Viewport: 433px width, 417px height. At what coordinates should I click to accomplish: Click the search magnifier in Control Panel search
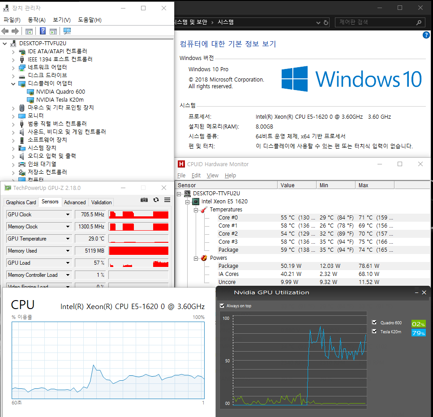pos(419,22)
